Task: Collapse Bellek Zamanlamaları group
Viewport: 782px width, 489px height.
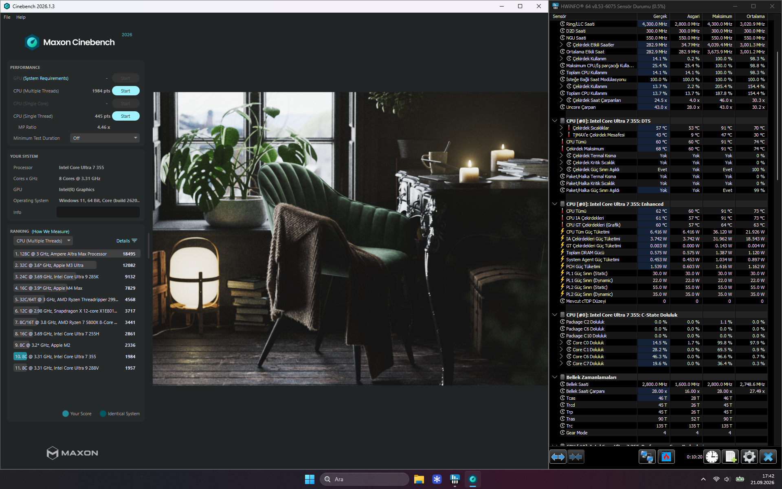Action: pos(554,377)
